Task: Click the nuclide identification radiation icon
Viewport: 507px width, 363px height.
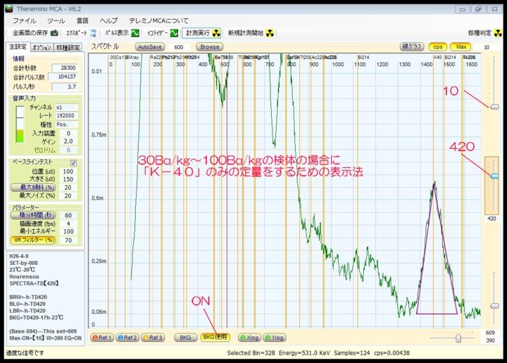Action: [499, 33]
